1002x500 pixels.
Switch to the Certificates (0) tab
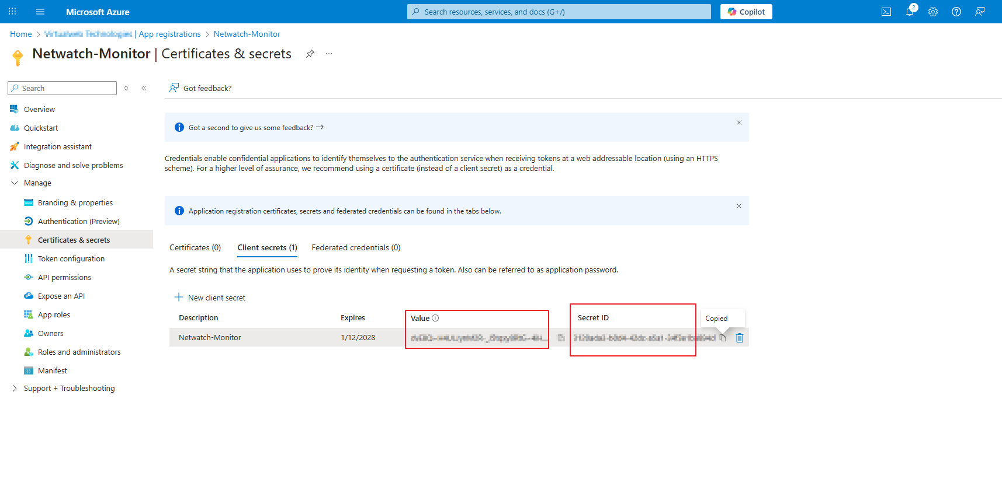tap(195, 248)
